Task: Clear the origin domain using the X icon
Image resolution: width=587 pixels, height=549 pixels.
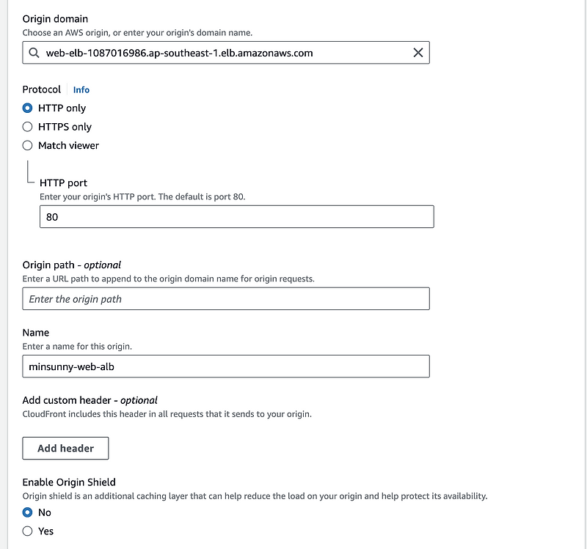Action: 418,52
